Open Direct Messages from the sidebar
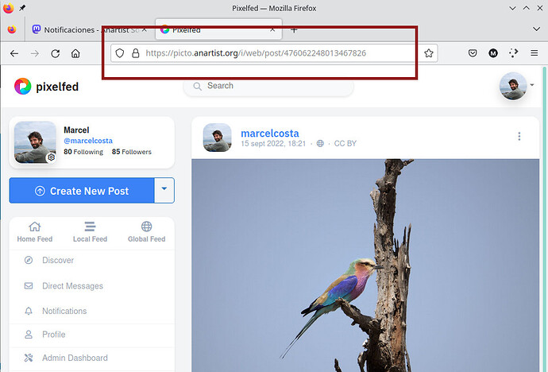Image resolution: width=548 pixels, height=372 pixels. (71, 285)
